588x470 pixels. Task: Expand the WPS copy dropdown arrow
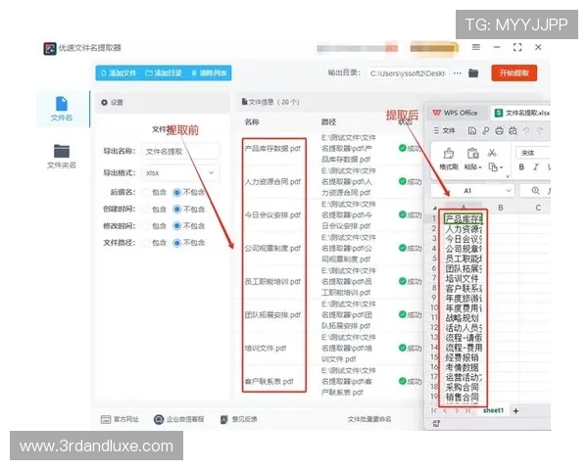click(x=502, y=167)
